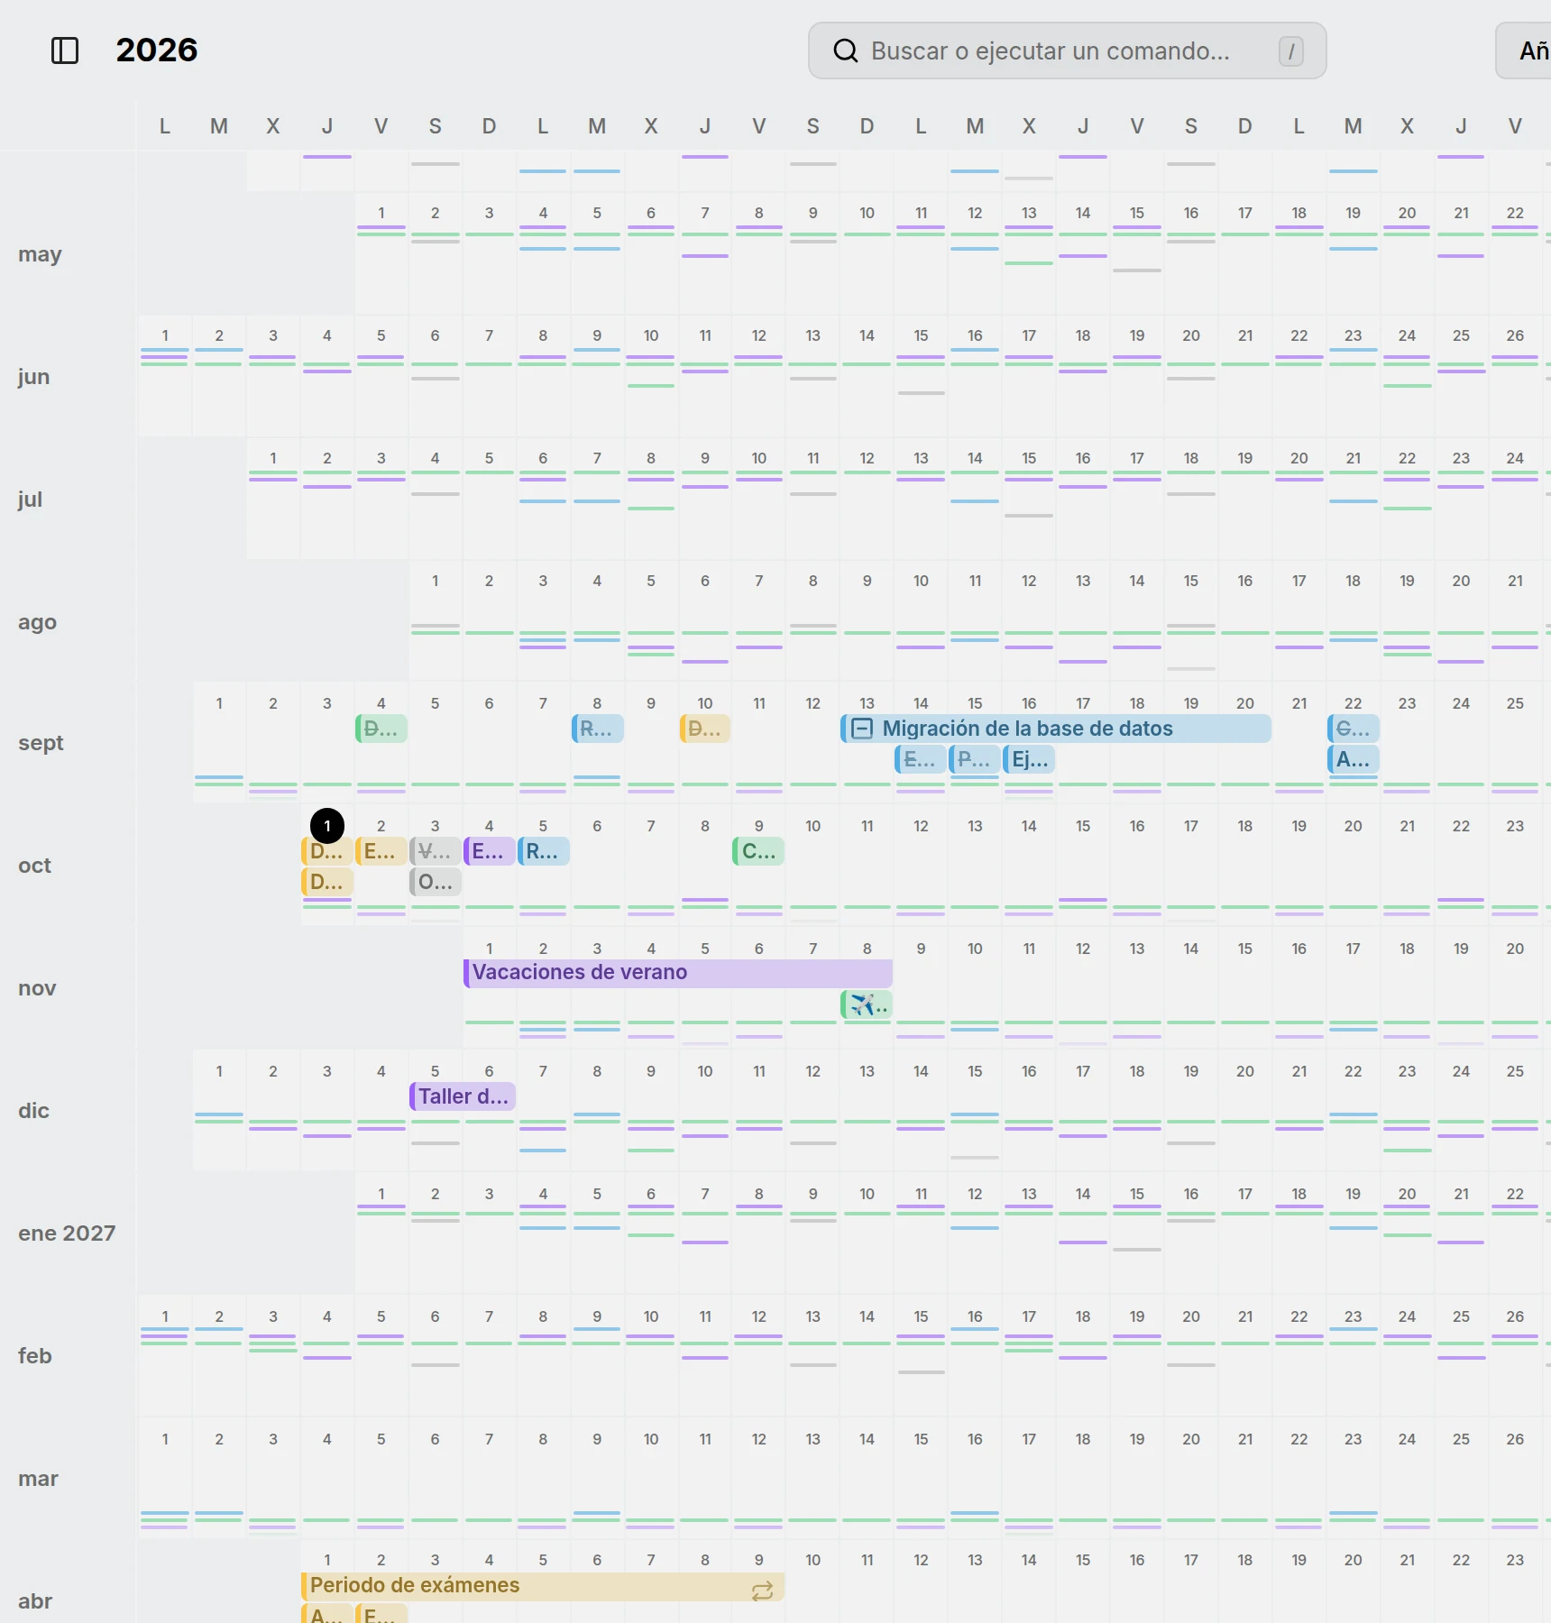Open the 'P...' event on 15 September

tap(975, 759)
